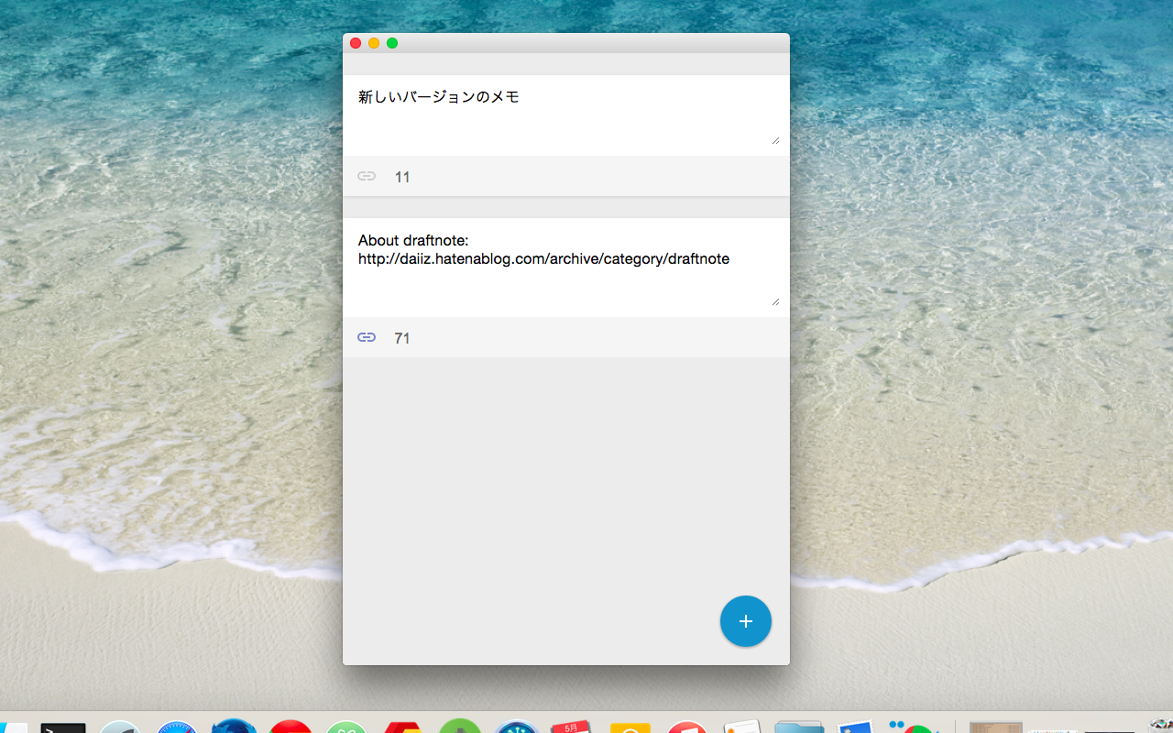The width and height of the screenshot is (1173, 733).
Task: Add a new note with the plus button
Action: tap(746, 621)
